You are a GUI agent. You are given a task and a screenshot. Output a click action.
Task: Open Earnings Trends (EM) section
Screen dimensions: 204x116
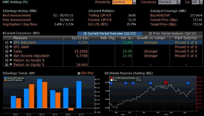(19, 73)
